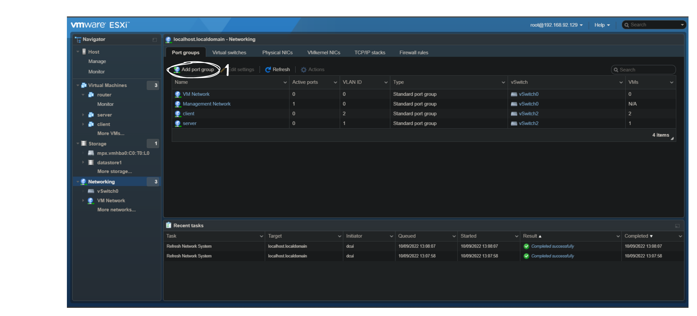Collapse the Virtual Machines tree node

click(x=78, y=85)
